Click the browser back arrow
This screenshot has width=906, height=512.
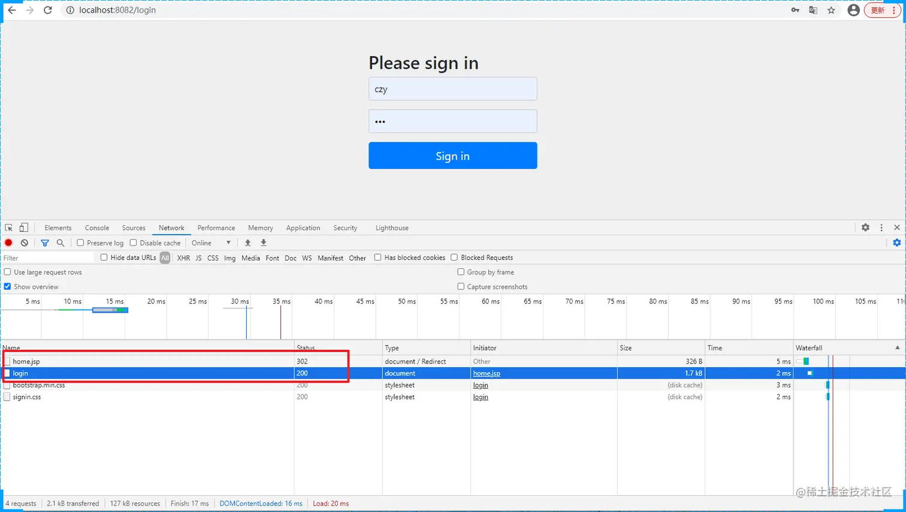point(12,10)
